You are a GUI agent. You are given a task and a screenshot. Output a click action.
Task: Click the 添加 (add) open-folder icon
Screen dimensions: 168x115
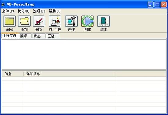click(x=24, y=21)
